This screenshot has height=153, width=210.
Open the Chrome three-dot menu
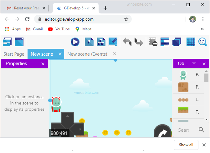click(x=203, y=19)
